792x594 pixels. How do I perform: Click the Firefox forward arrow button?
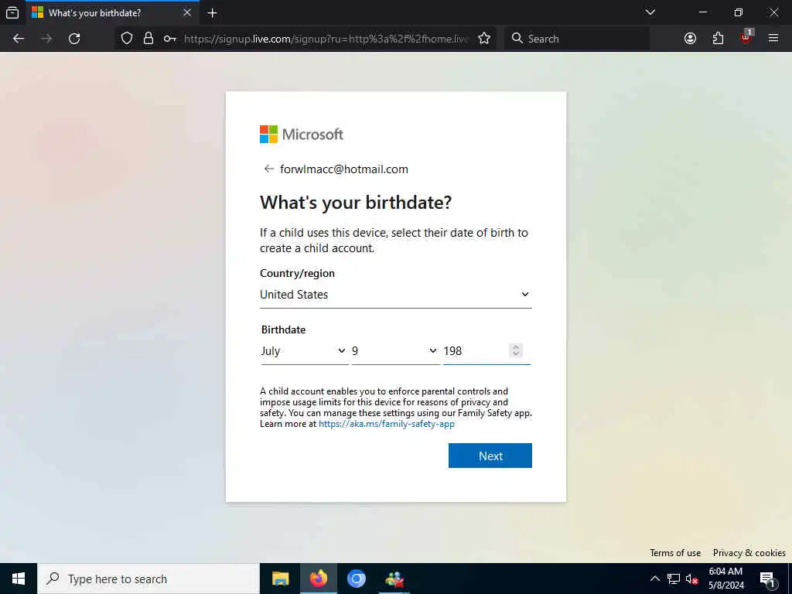tap(46, 39)
